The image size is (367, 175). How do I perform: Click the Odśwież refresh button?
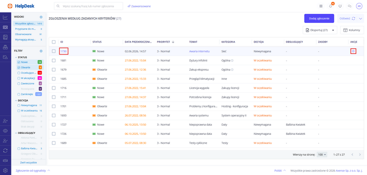click(347, 18)
